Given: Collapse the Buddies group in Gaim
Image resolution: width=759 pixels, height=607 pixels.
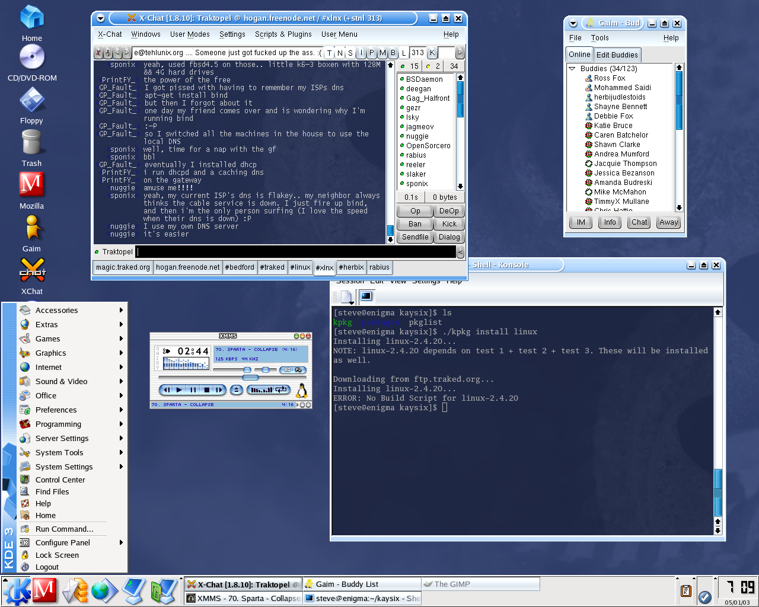Looking at the screenshot, I should point(572,69).
